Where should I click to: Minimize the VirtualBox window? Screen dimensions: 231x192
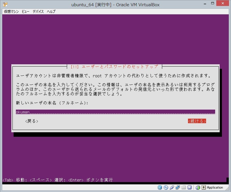pyautogui.click(x=205, y=3)
